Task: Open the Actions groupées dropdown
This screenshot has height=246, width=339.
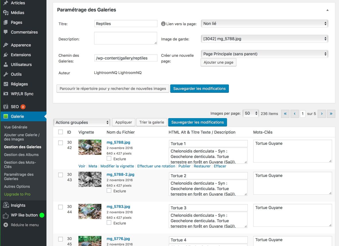Action: (82, 122)
